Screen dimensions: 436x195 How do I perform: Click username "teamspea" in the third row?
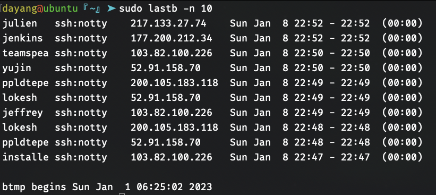click(x=25, y=53)
